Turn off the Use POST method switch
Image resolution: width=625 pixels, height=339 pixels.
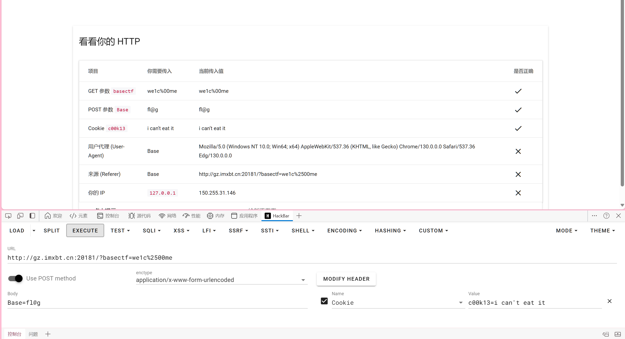15,278
